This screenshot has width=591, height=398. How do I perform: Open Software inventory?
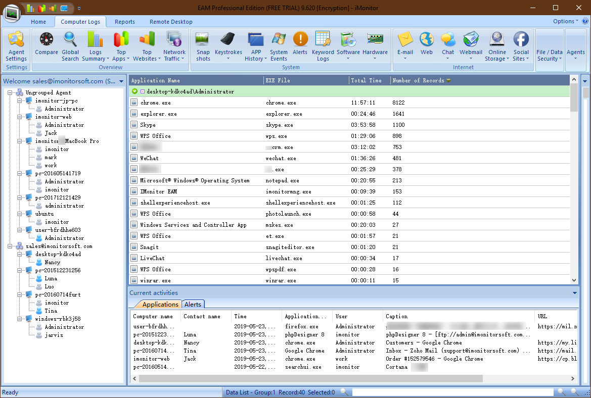[348, 45]
